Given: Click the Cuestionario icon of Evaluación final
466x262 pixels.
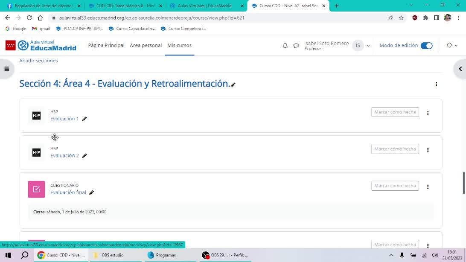Looking at the screenshot, I should click(x=36, y=189).
